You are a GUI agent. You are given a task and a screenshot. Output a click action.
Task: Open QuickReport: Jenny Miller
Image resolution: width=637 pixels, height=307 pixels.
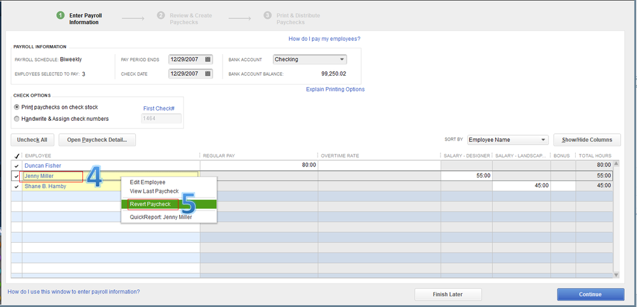(x=161, y=217)
